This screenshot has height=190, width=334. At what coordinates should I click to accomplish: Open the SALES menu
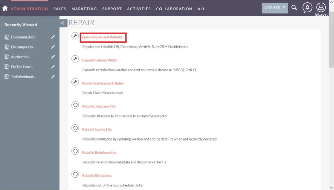[60, 9]
